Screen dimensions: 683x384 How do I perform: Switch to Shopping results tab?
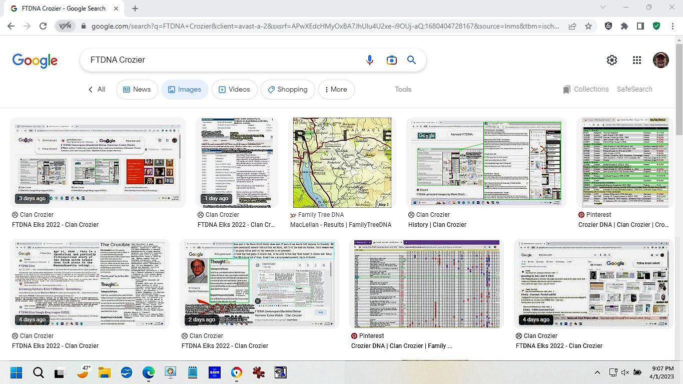coord(288,90)
